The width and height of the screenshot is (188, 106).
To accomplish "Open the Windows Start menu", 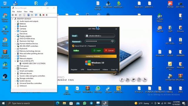I will [3, 103].
